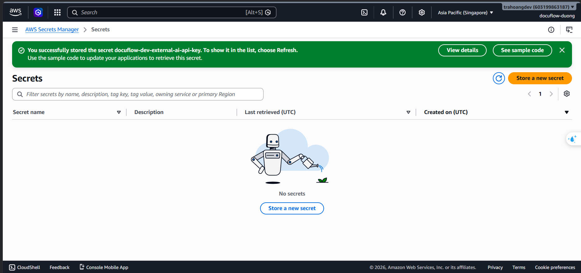581x273 pixels.
Task: Open the notifications bell
Action: tap(383, 12)
